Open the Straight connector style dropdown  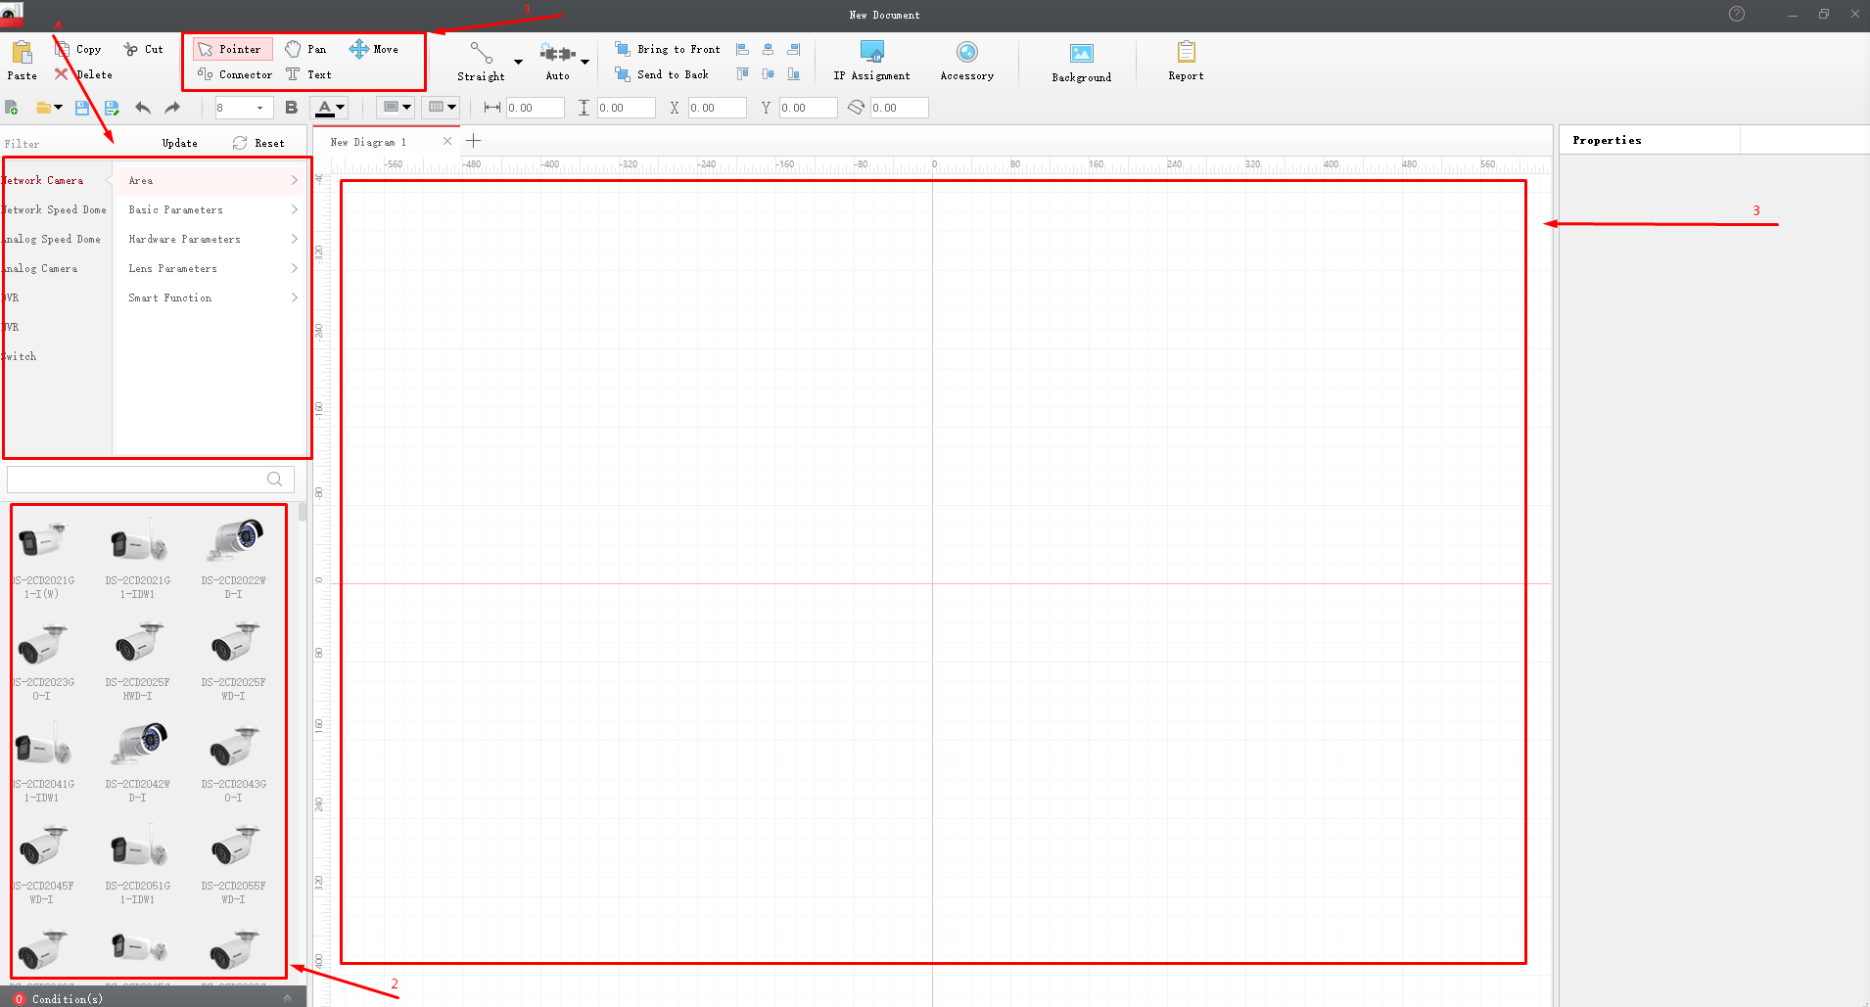pyautogui.click(x=518, y=62)
